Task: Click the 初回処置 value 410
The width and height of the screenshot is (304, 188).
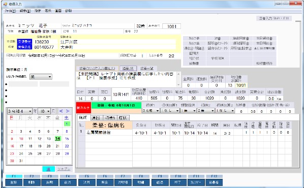Action: tap(139, 98)
